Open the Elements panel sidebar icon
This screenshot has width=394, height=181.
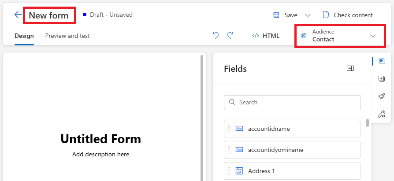[382, 61]
